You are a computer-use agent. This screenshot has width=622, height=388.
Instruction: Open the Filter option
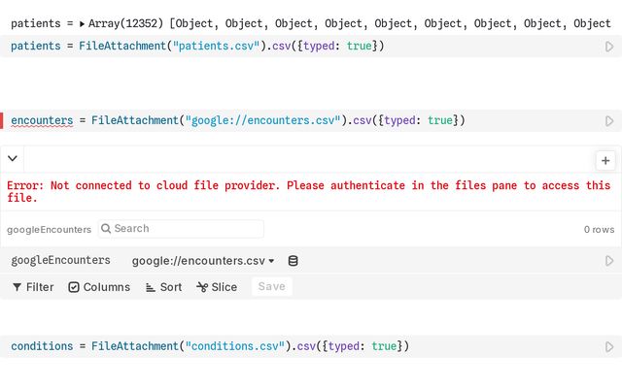[33, 287]
